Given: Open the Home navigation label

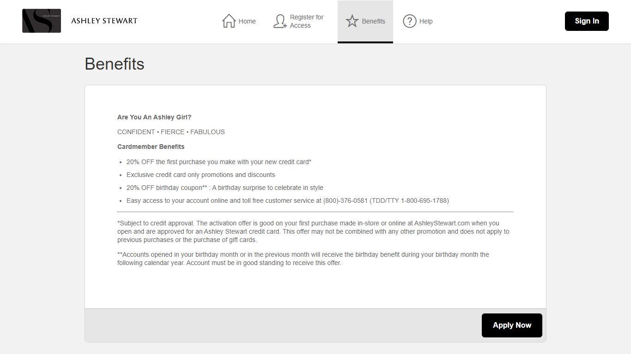Looking at the screenshot, I should (247, 21).
